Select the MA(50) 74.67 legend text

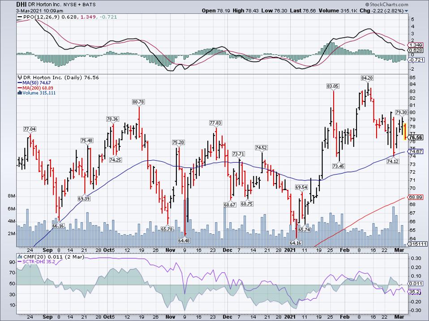[36, 83]
